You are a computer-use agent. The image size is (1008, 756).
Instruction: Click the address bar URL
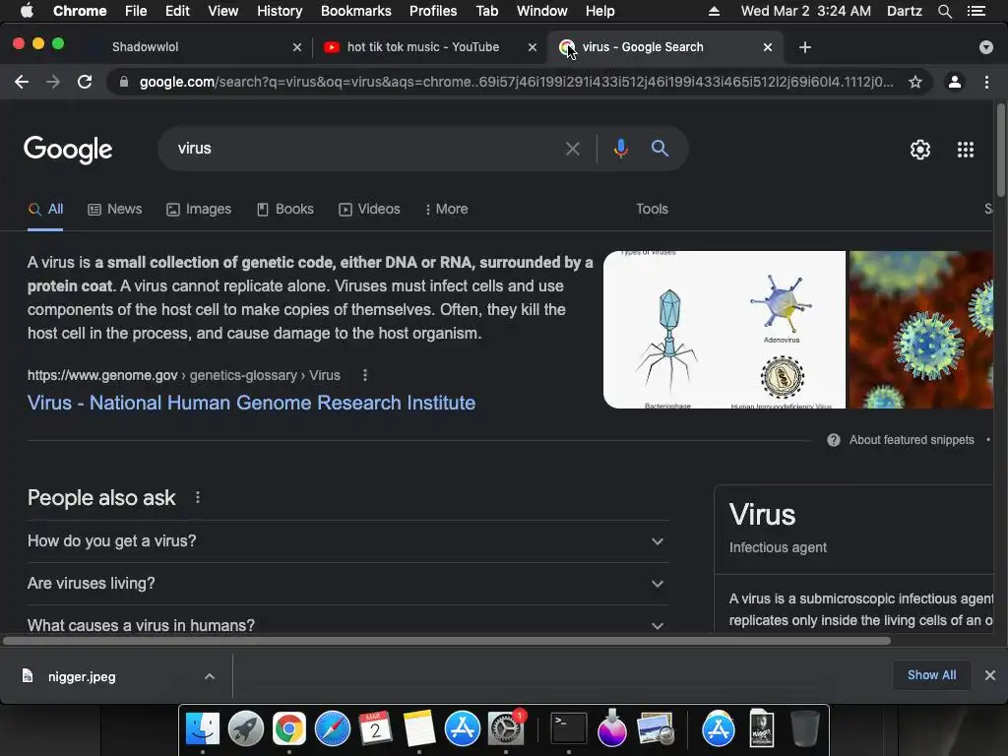click(x=516, y=82)
